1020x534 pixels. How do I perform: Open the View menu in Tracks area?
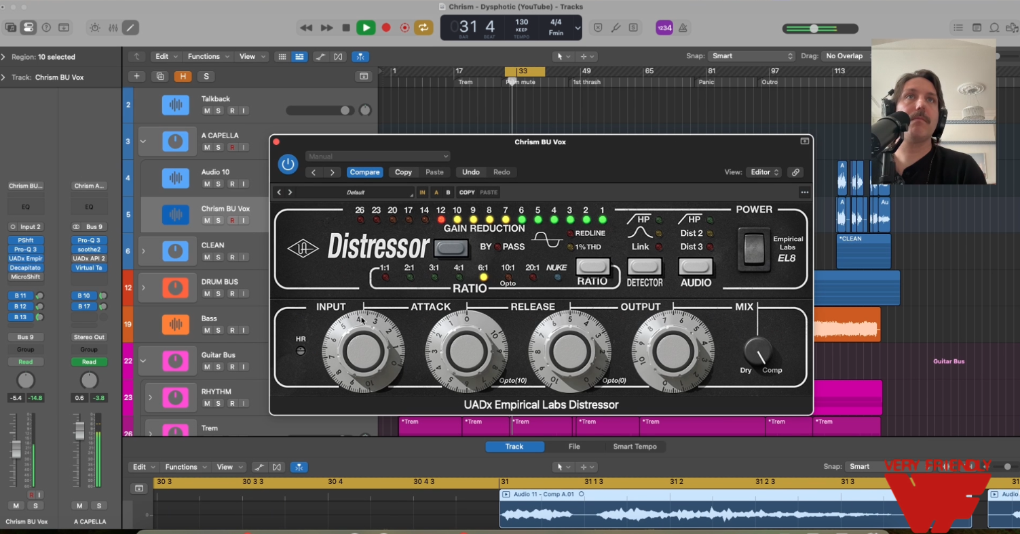pyautogui.click(x=251, y=56)
